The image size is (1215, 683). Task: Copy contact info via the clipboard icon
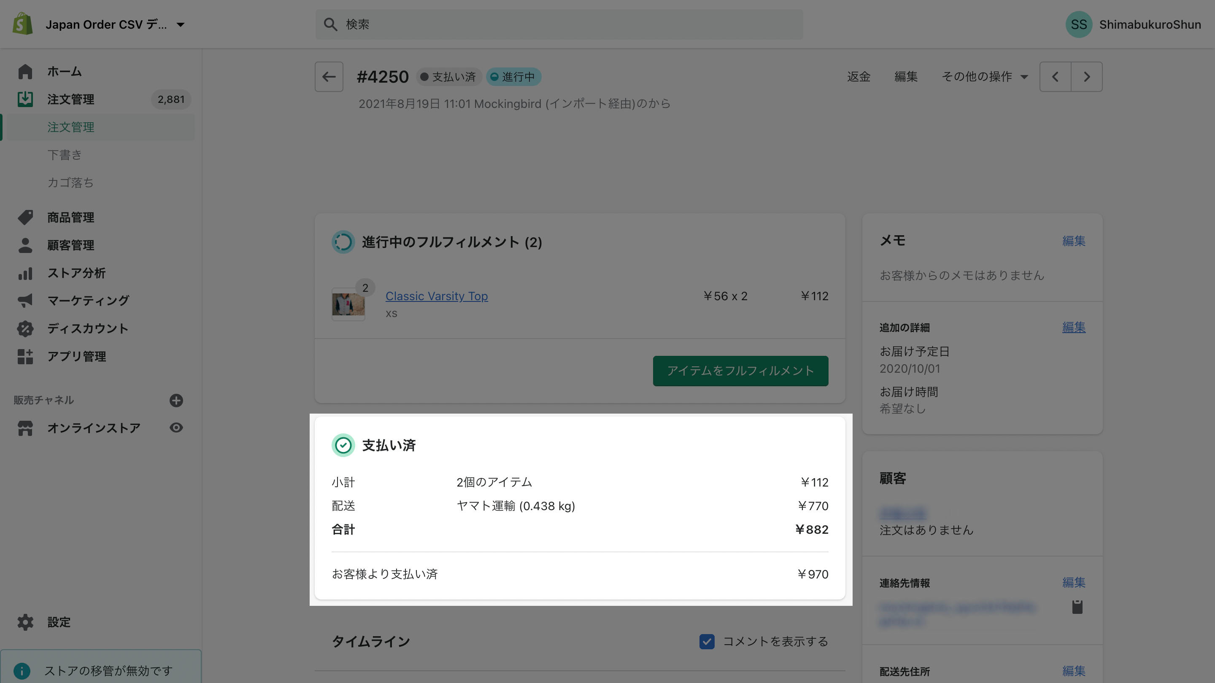click(x=1078, y=608)
